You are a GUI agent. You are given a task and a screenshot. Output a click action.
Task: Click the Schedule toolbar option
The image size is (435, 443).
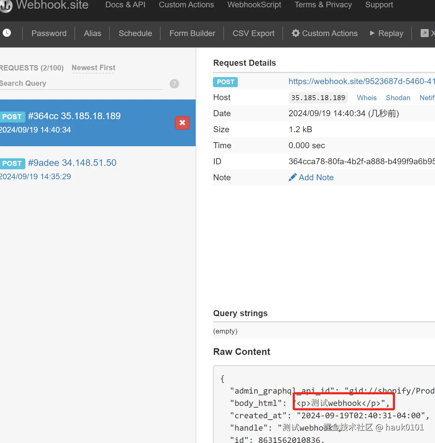(135, 33)
